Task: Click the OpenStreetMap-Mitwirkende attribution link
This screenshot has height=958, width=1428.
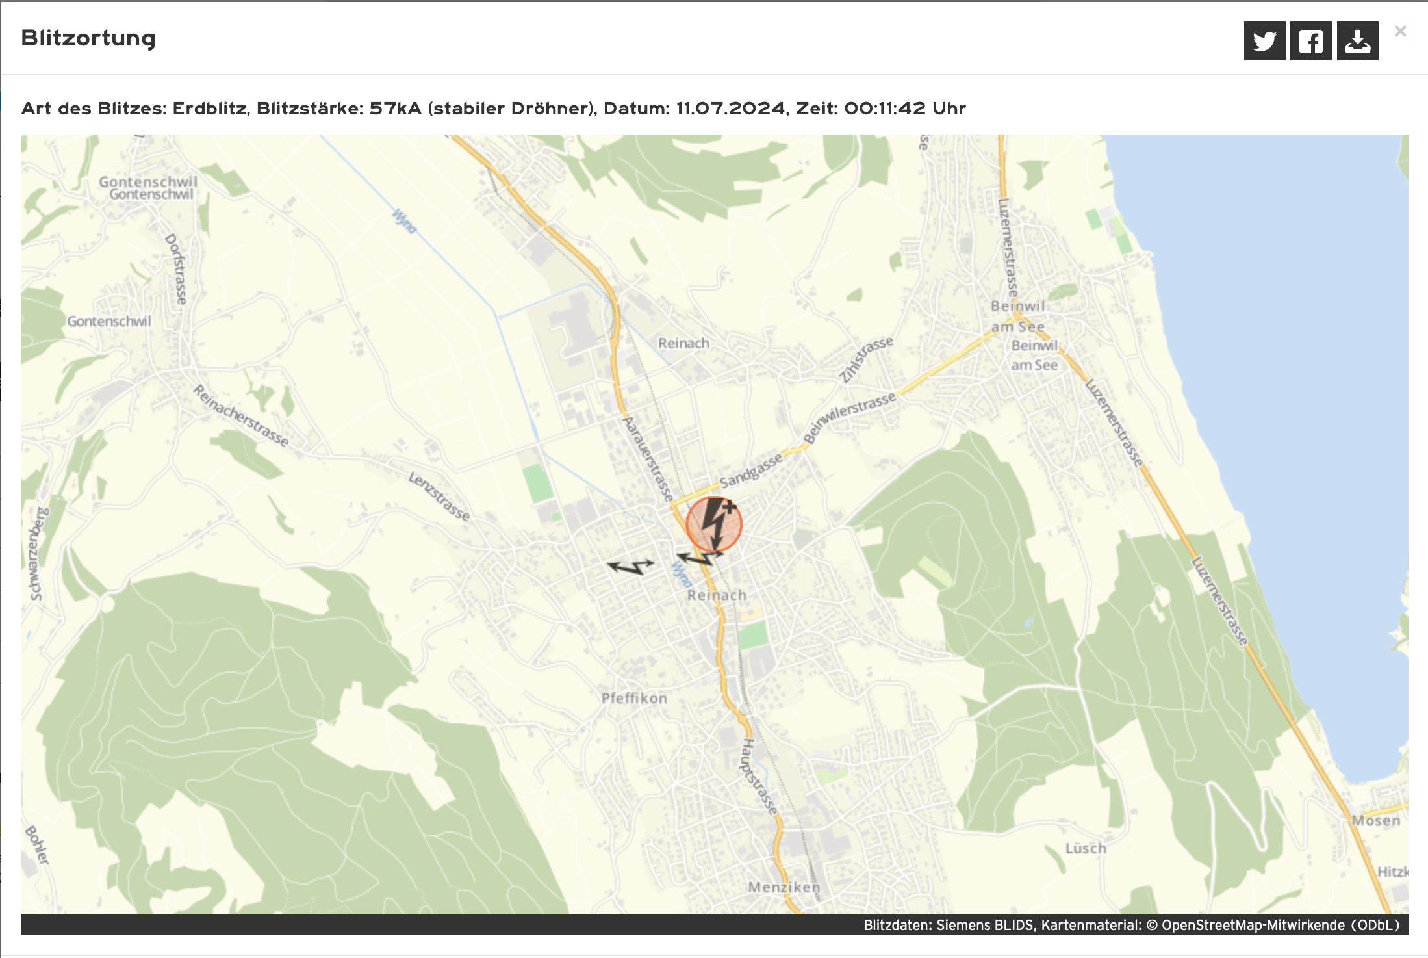Action: coord(1253,925)
